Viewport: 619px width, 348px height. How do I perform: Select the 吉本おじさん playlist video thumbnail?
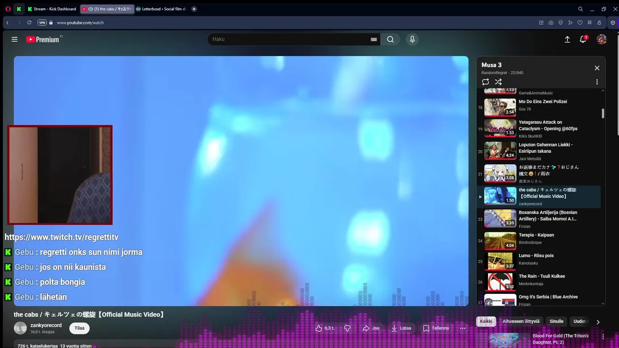pyautogui.click(x=500, y=173)
